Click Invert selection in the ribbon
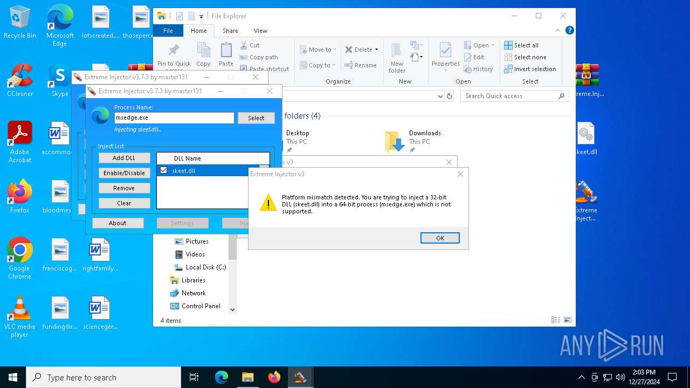This screenshot has width=690, height=388. click(x=530, y=69)
